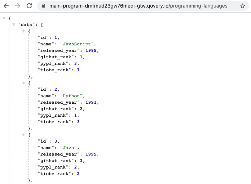The image size is (251, 184).
Task: Click the "githut_rank" key in the JavaScript entry
Action: 56,57
